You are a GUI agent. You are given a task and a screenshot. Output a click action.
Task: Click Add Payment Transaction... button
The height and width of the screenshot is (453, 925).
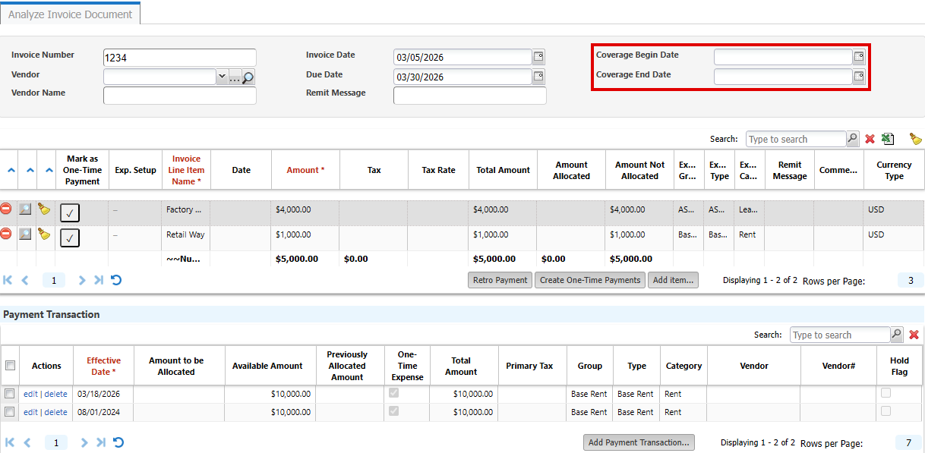(639, 442)
